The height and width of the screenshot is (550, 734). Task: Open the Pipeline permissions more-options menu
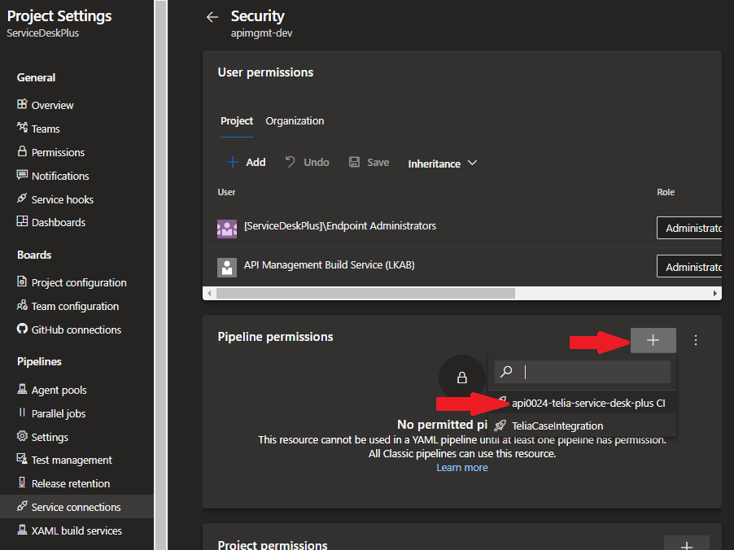pos(696,340)
